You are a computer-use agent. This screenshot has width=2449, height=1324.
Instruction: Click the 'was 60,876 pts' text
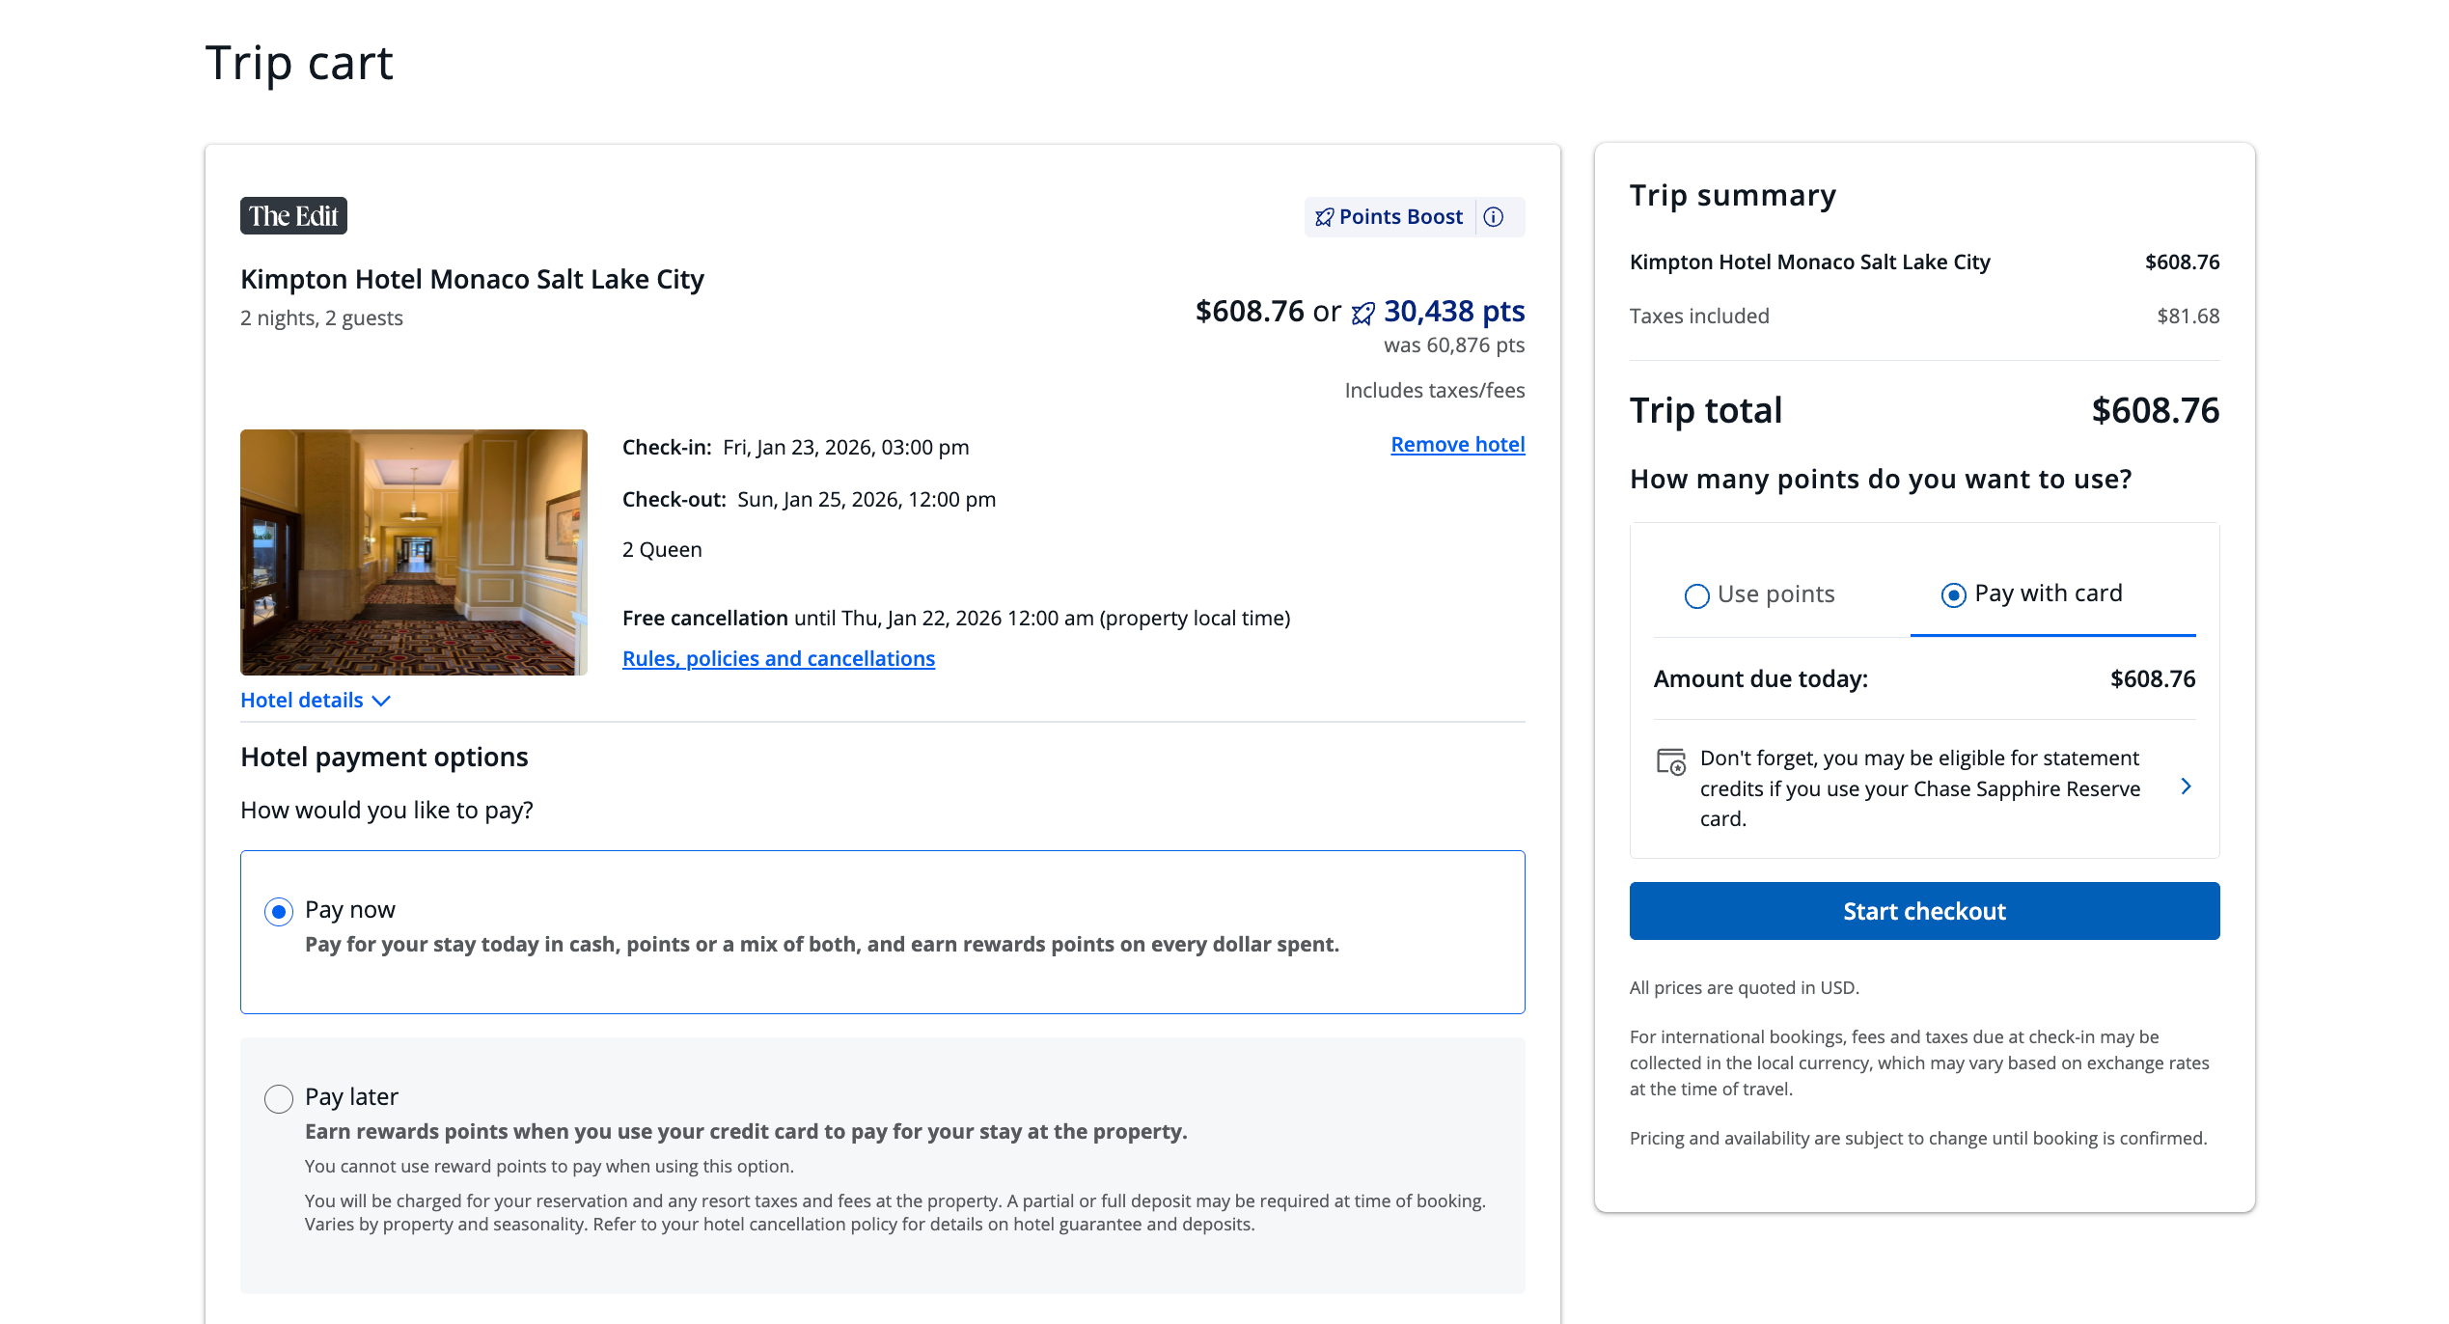click(x=1453, y=345)
